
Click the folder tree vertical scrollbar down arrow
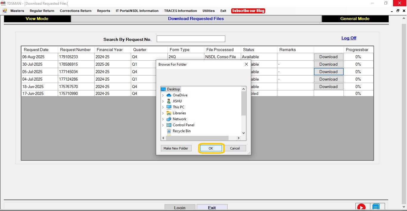(x=243, y=133)
